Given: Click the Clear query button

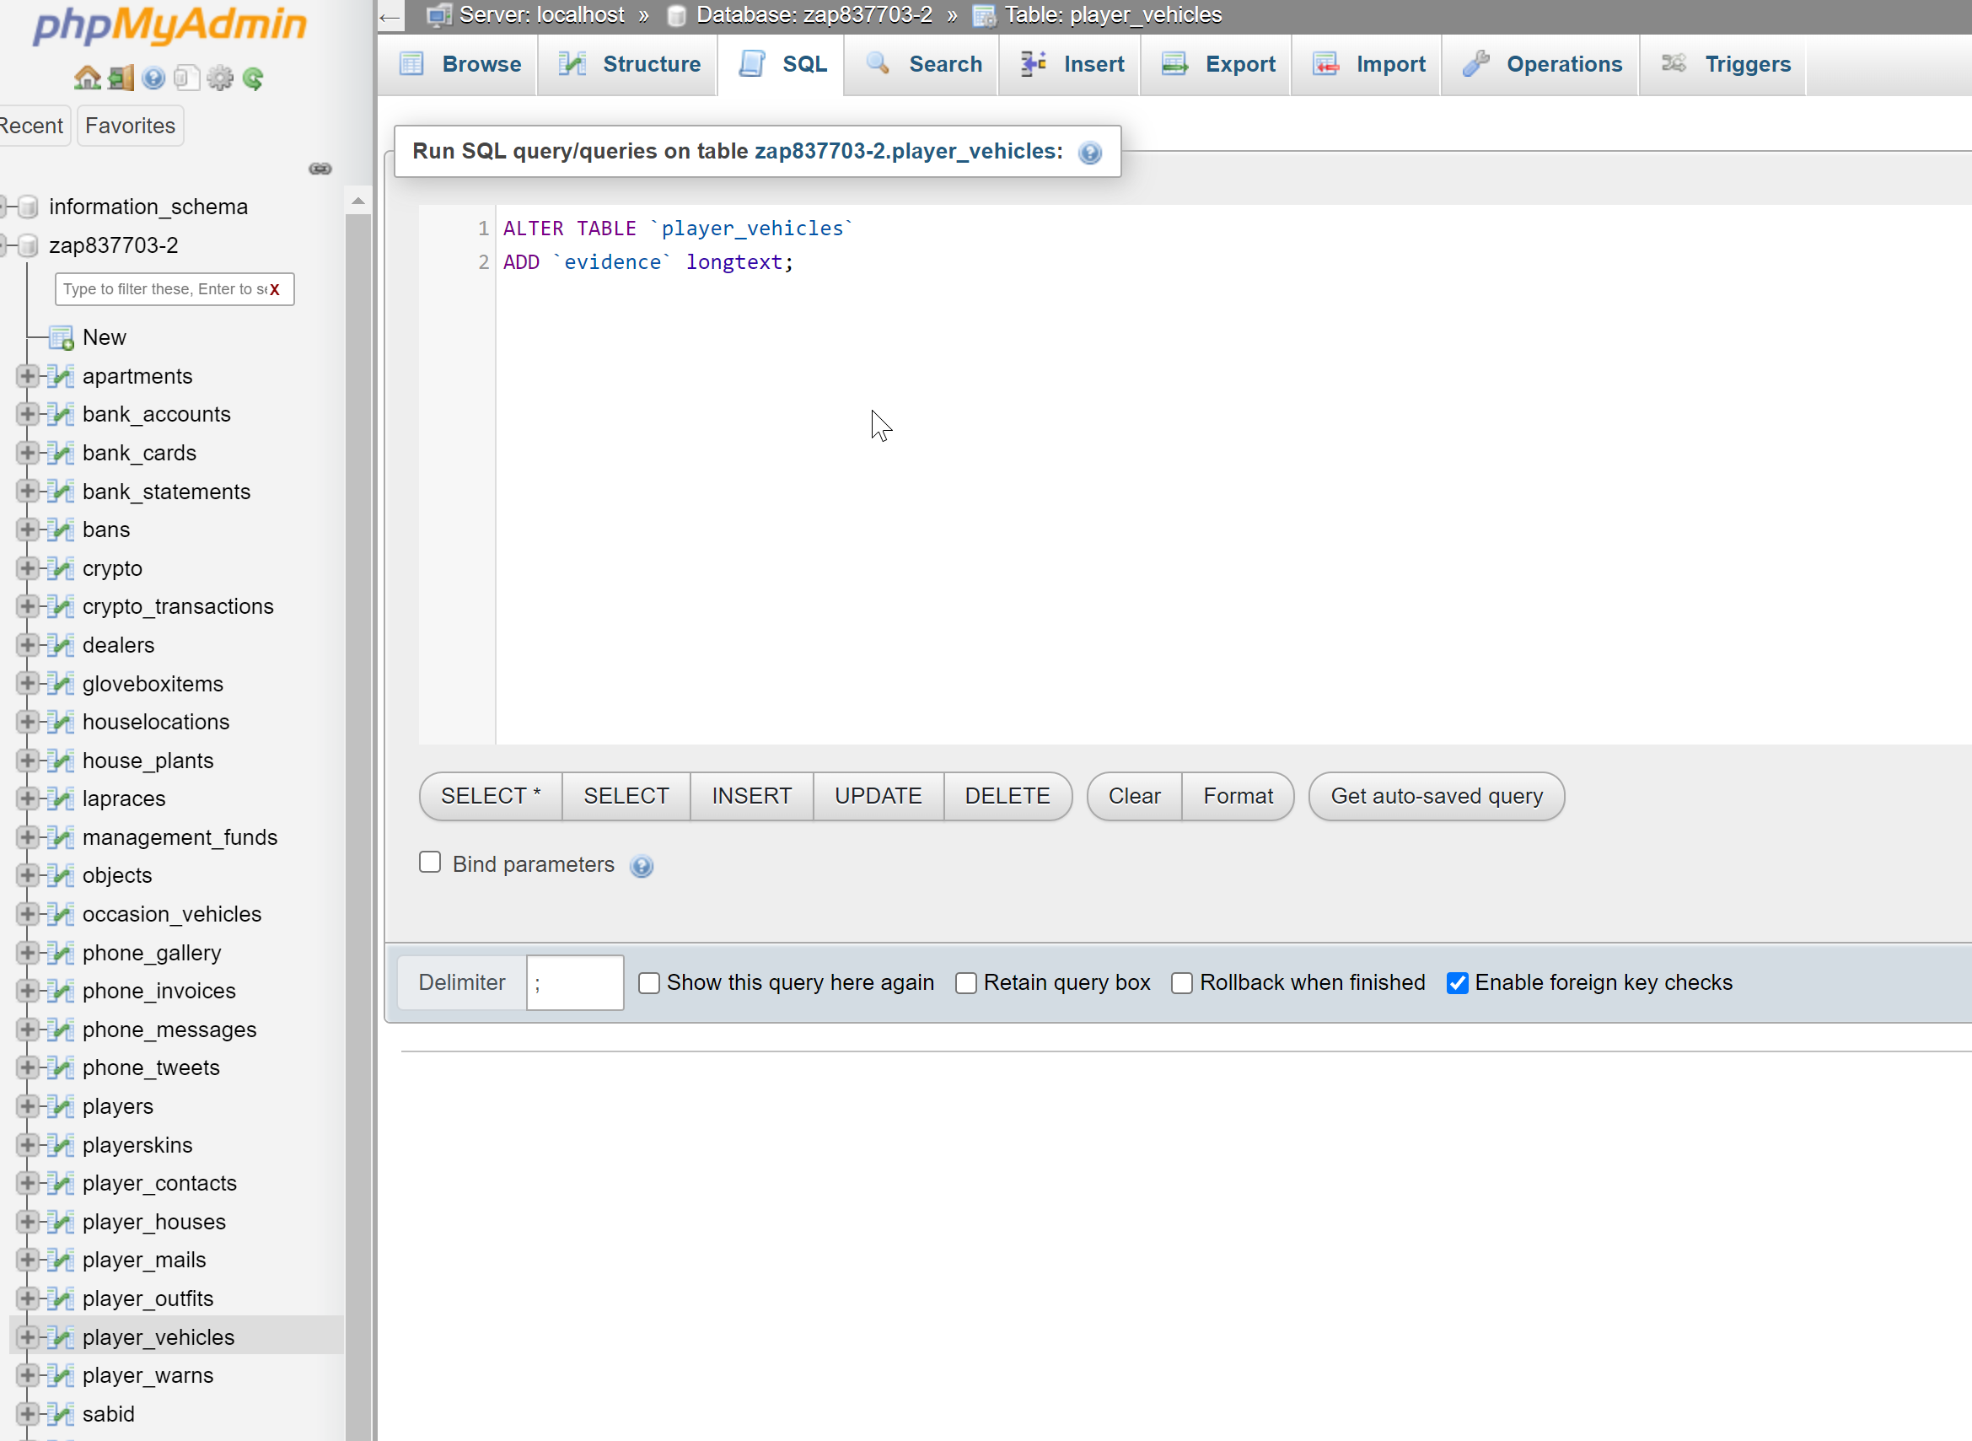Looking at the screenshot, I should point(1135,795).
